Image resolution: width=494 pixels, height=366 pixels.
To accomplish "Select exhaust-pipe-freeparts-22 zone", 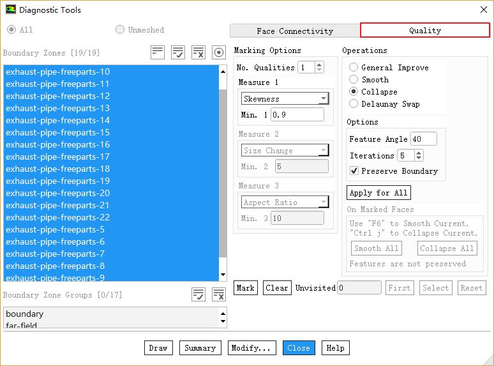I will [111, 217].
